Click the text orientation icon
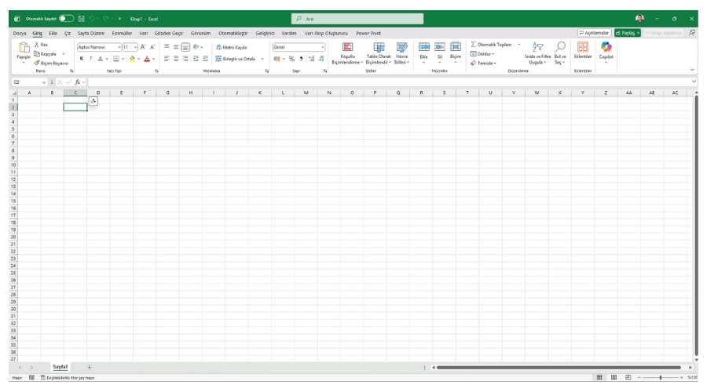Viewport: 707px width, 392px height. tap(196, 47)
